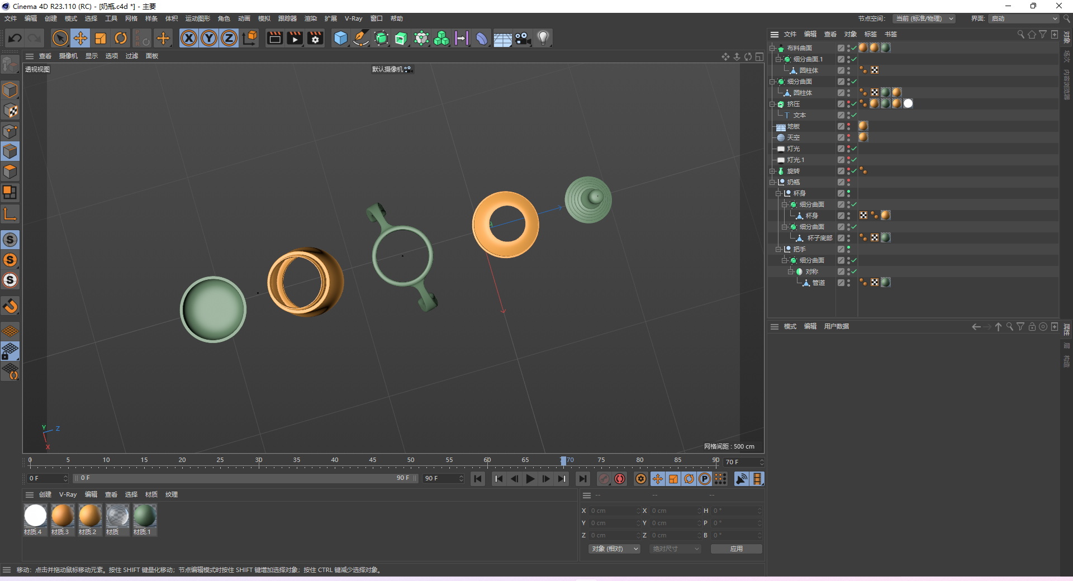Screen dimensions: 1073x581
Task: Select the white 材质.4 material swatch
Action: point(35,516)
